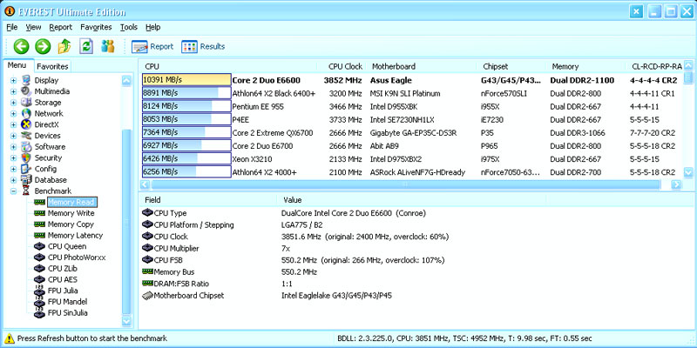Screen dimensions: 697x348
Task: Select Memory Read benchmark item
Action: click(72, 203)
